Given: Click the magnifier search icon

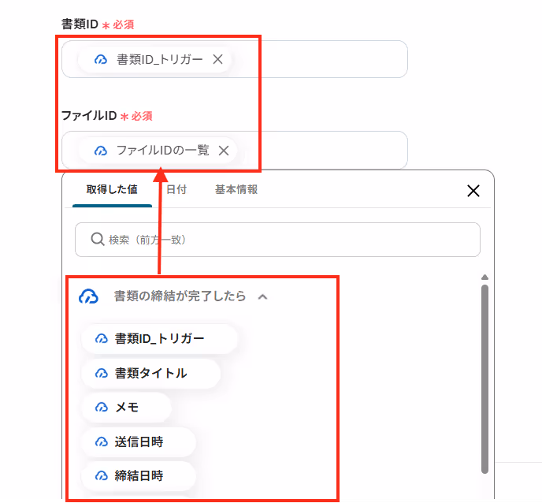Looking at the screenshot, I should 98,239.
